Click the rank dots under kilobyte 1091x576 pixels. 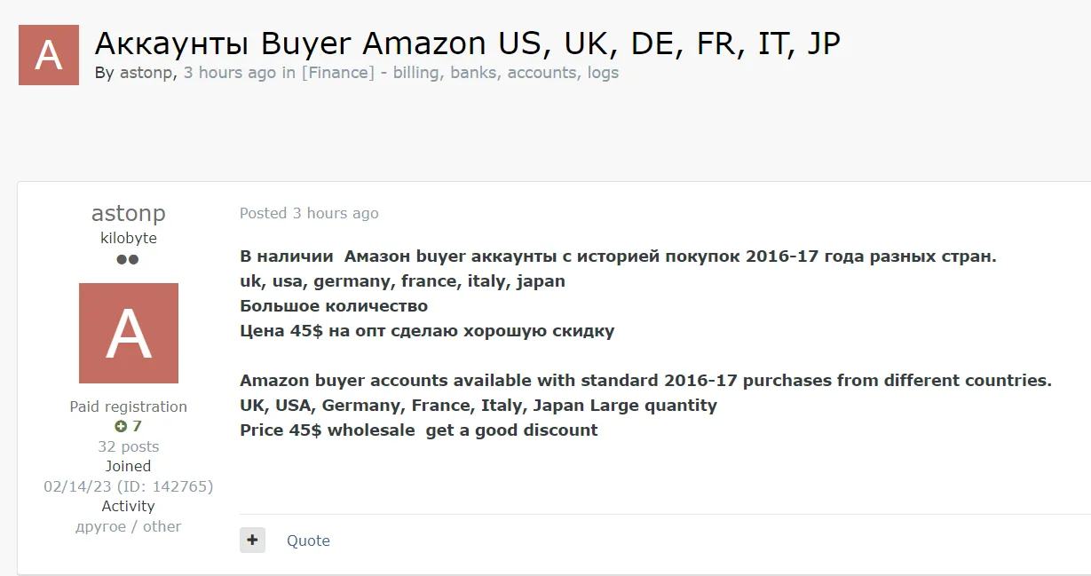[128, 260]
